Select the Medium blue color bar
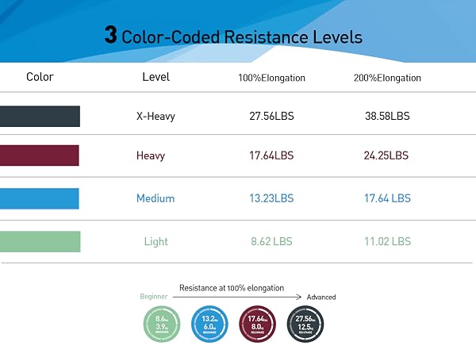 (x=40, y=198)
